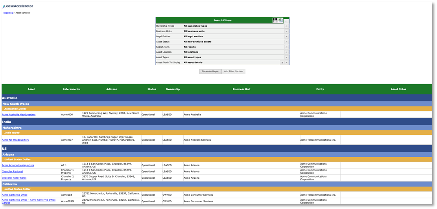
Task: Click the Generate Report button
Action: 211,71
